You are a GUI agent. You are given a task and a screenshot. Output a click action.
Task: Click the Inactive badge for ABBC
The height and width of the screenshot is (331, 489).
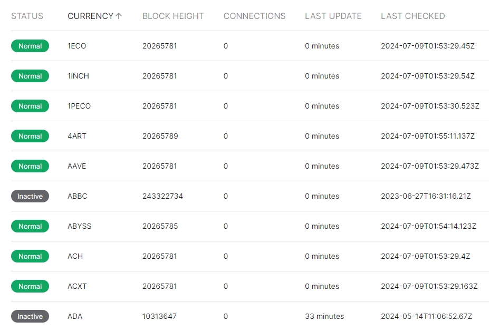(x=30, y=196)
